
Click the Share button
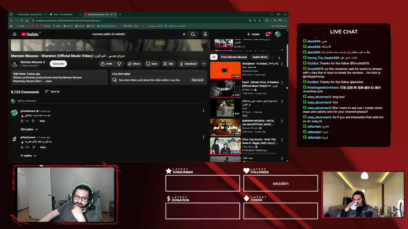click(x=134, y=64)
